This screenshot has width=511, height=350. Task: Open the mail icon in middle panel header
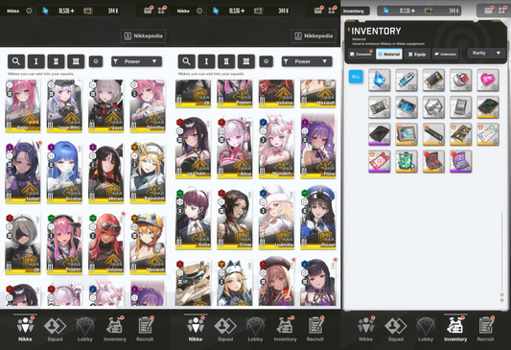[318, 11]
